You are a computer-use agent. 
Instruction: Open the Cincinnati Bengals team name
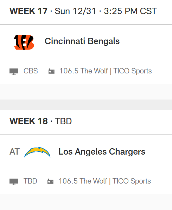pos(82,41)
